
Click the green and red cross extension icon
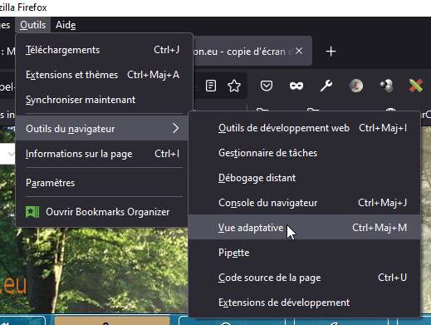416,86
